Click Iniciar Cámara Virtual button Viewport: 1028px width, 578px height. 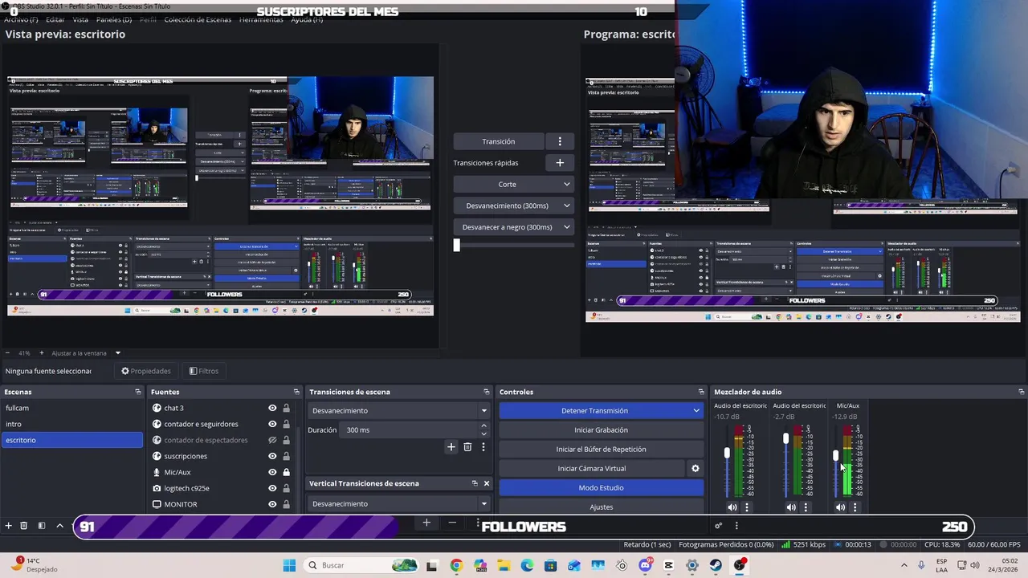click(592, 469)
